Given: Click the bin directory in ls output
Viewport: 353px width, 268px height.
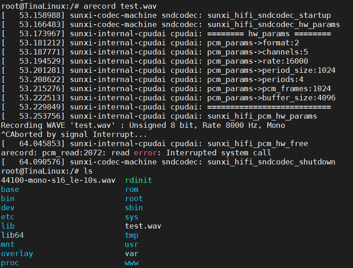Looking at the screenshot, I should click(x=8, y=198).
